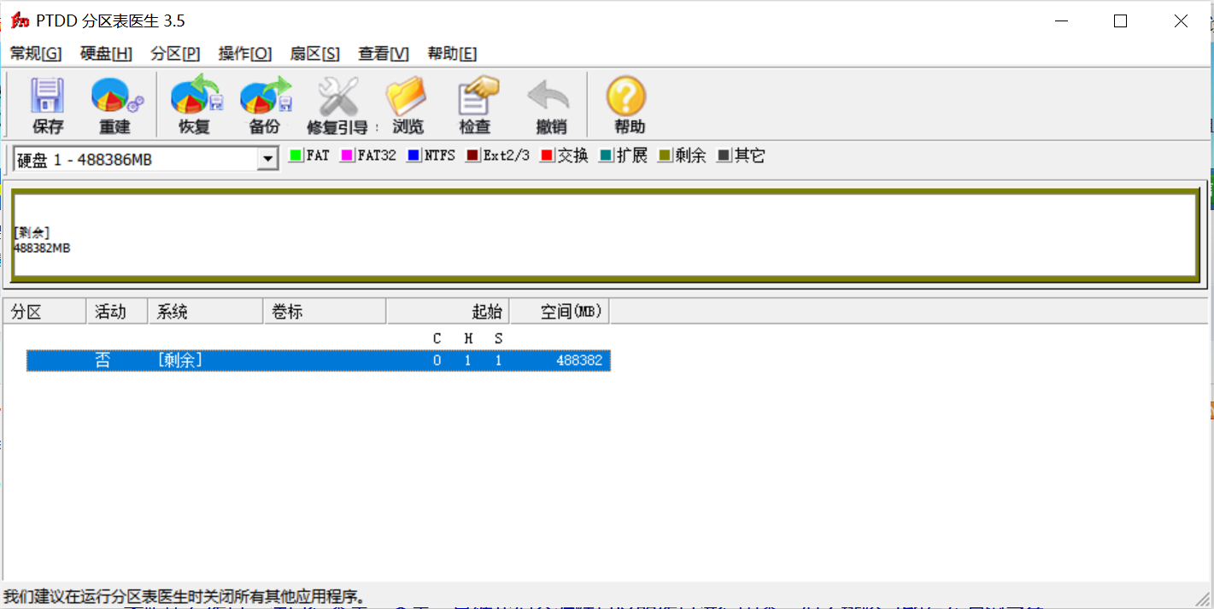This screenshot has width=1214, height=609.
Task: Click the 备份 (Backup) toolbar icon
Action: (265, 97)
